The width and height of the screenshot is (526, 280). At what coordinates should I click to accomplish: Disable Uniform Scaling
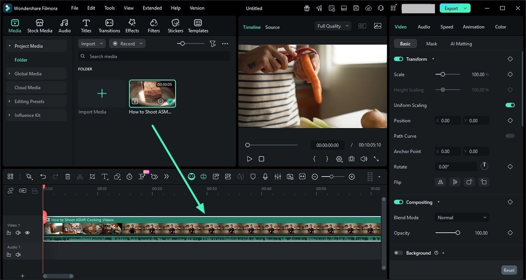[510, 105]
